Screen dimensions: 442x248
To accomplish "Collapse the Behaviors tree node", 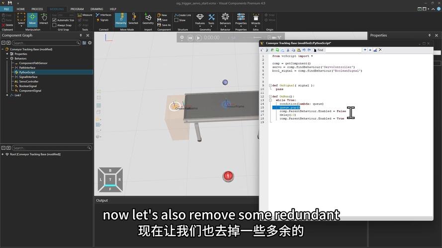I will (x=7, y=59).
